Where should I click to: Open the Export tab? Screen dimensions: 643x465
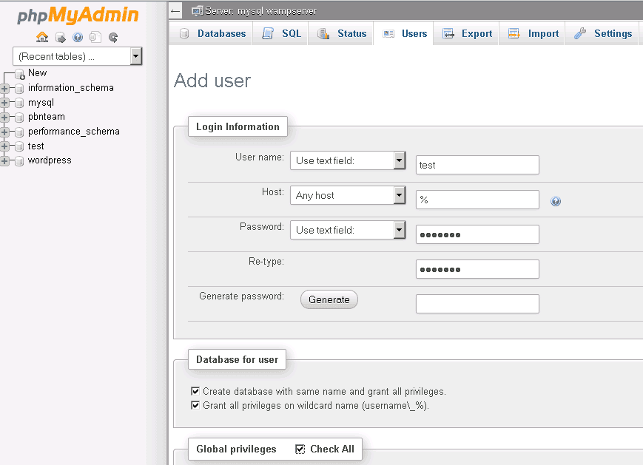coord(467,33)
